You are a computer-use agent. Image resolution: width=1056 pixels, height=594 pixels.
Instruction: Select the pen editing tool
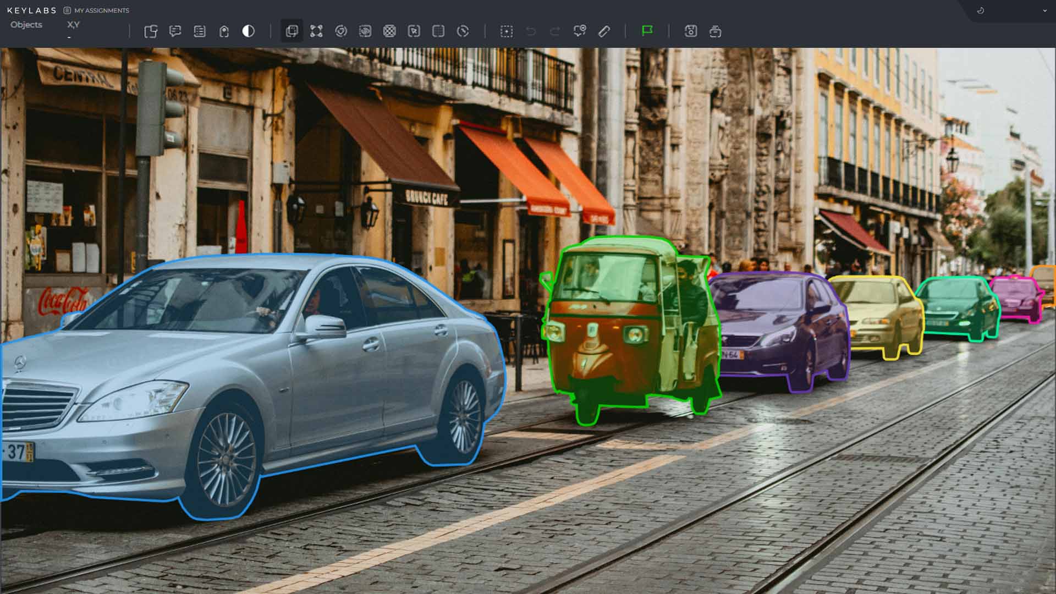pos(603,31)
